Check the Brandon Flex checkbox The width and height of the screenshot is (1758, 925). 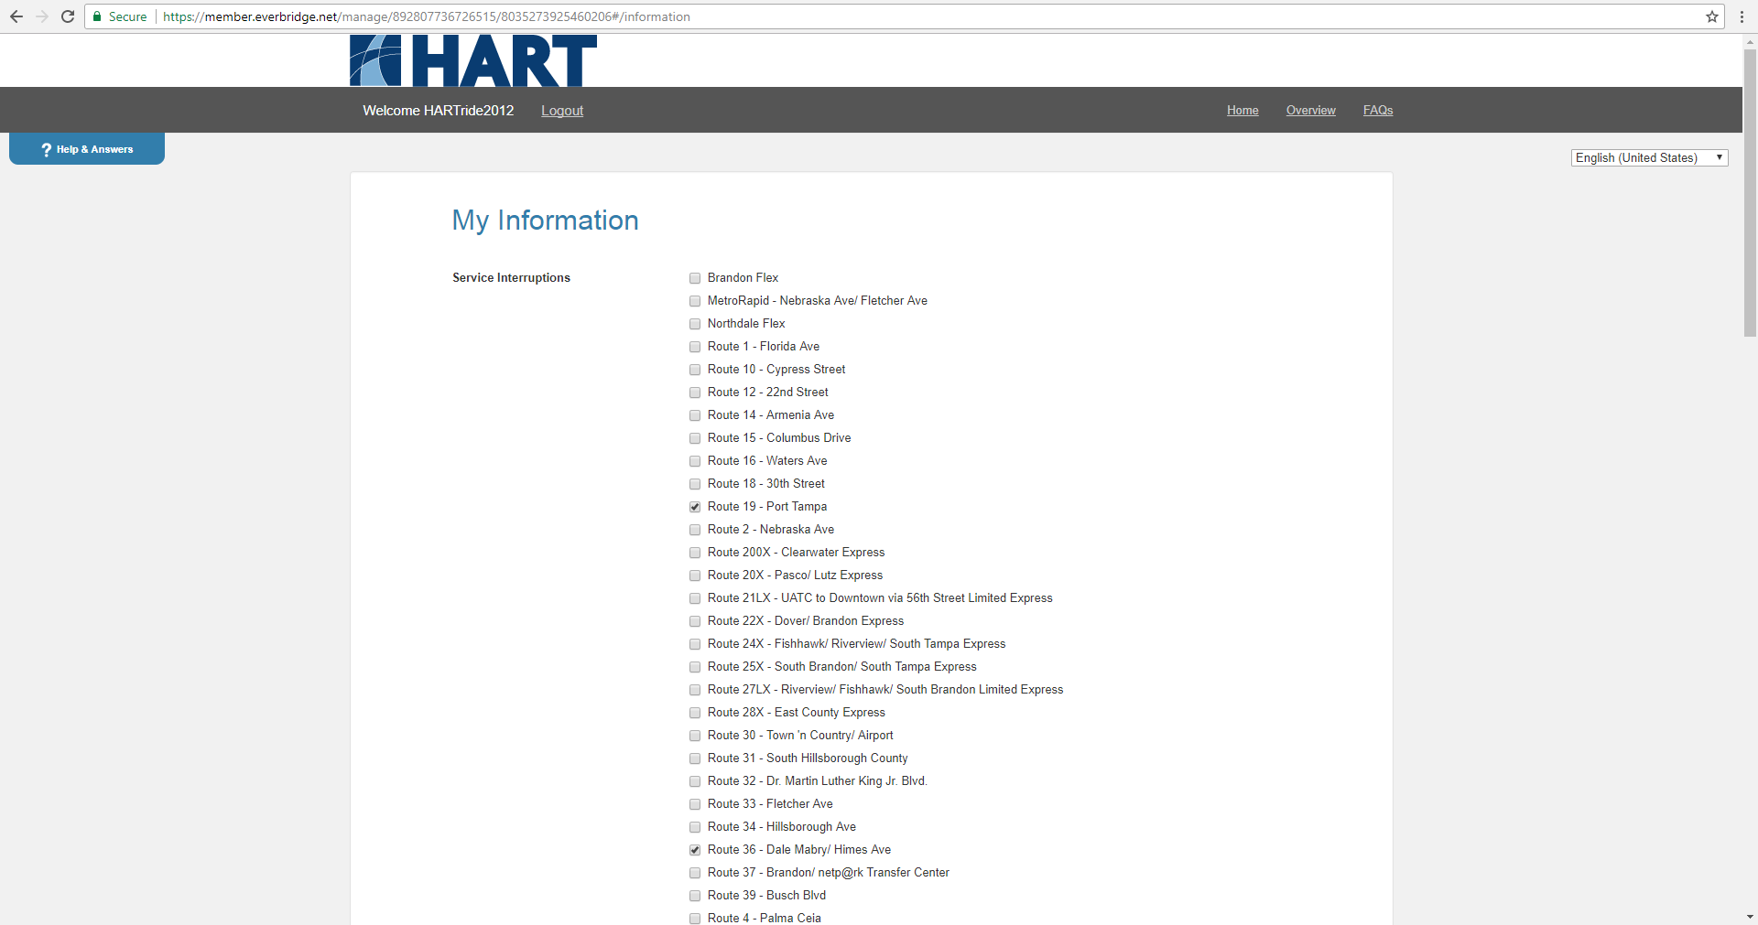click(x=695, y=278)
